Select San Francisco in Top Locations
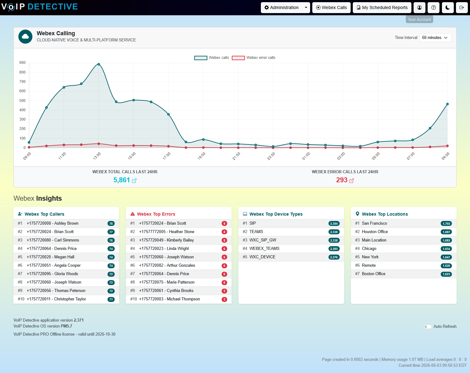The width and height of the screenshot is (470, 373). pos(404,223)
